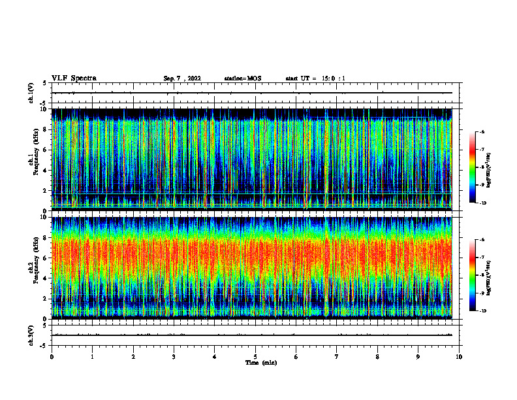Screen dimensions: 517x400
Task: Click the "Time (min)" x-axis label
Action: (261, 363)
